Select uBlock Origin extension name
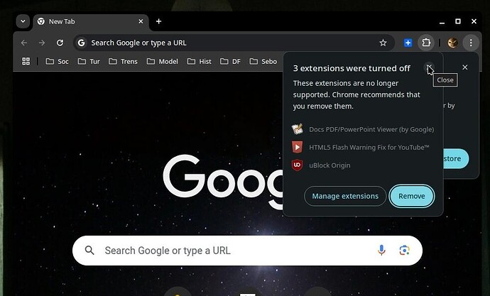Viewport: 490px width, 296px height. (330, 165)
